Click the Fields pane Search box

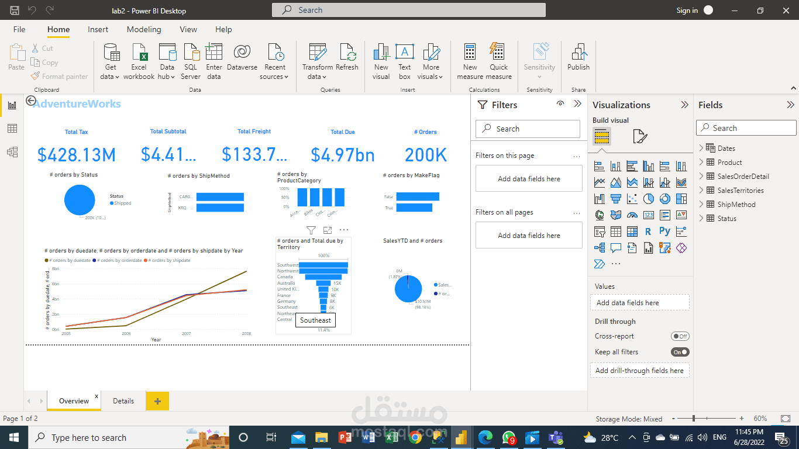[x=746, y=128]
